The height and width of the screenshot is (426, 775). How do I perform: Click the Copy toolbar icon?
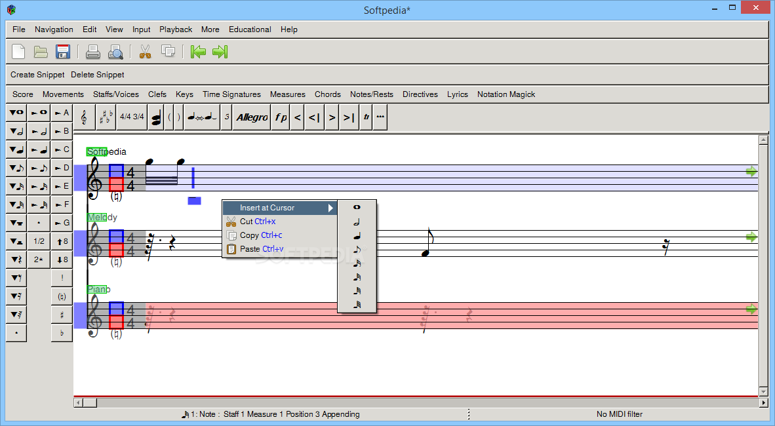point(168,51)
